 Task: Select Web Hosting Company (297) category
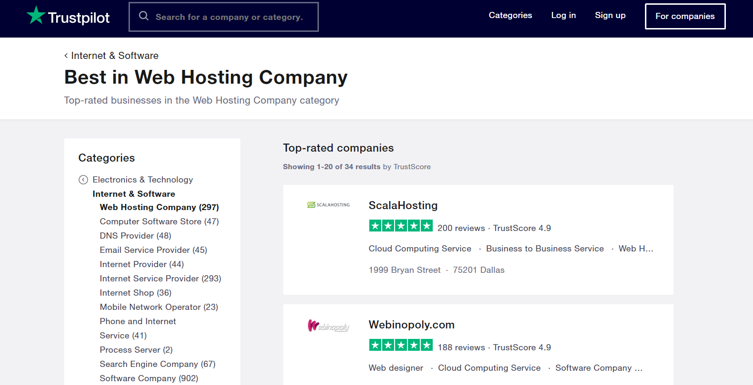(159, 207)
